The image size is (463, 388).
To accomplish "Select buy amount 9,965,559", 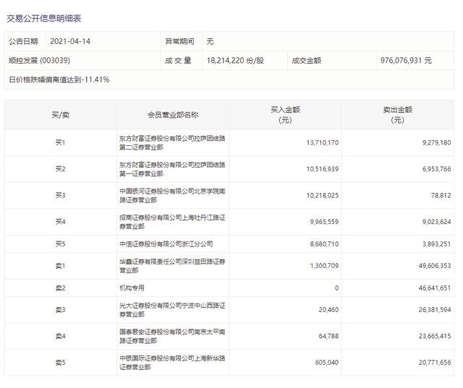I will tap(324, 221).
